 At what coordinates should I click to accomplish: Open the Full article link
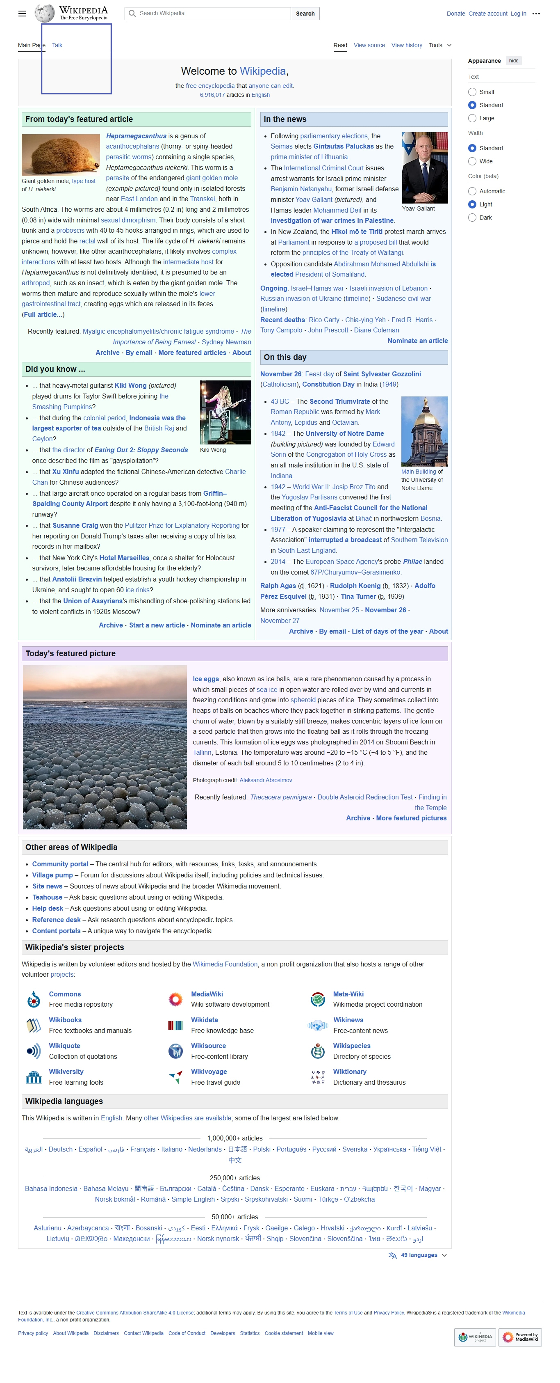point(43,315)
